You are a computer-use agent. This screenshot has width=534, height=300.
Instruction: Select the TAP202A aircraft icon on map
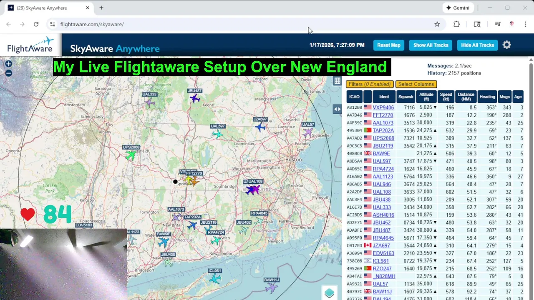(192, 225)
